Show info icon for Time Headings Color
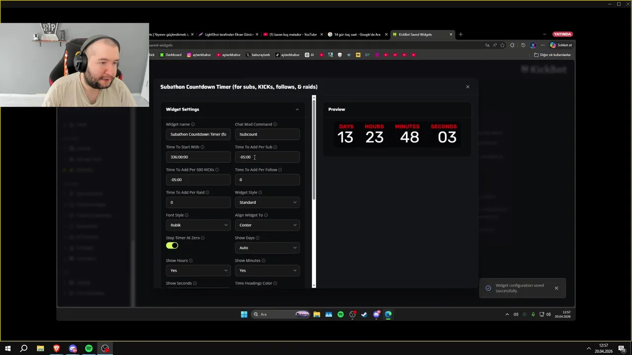The width and height of the screenshot is (632, 355). 275,283
